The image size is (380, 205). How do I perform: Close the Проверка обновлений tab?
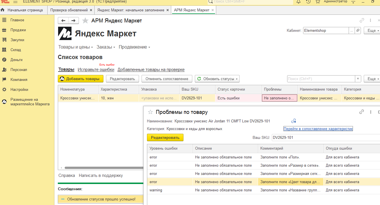tap(91, 10)
